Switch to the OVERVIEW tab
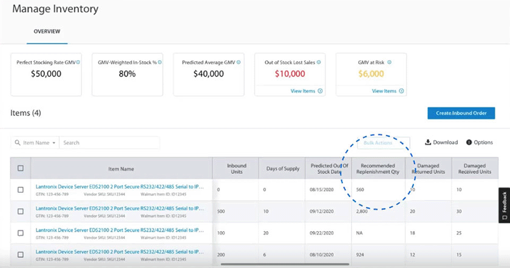 tap(47, 32)
